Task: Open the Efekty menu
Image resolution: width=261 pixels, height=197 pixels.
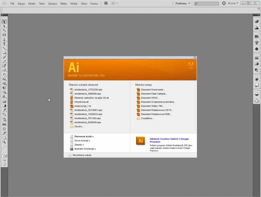Action: pos(64,3)
